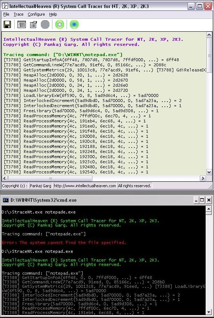
Task: Click the trace output scroll-down arrow
Action: pyautogui.click(x=209, y=172)
